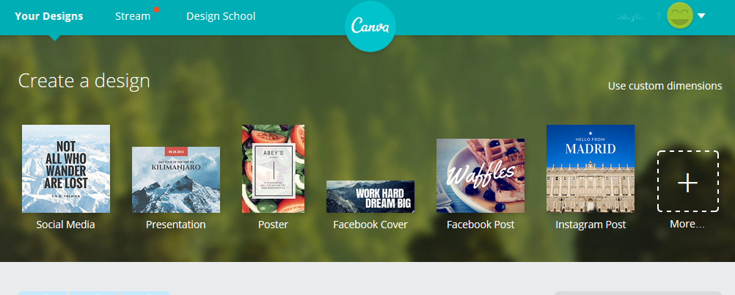Screen dimensions: 735x295
Task: Click the Instagram Post text label
Action: [590, 225]
